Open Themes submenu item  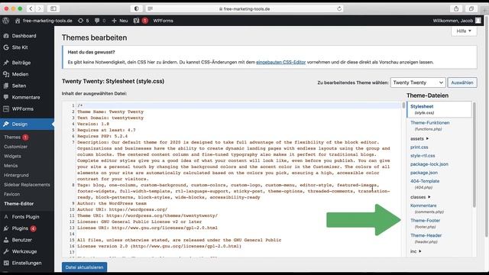pos(12,137)
